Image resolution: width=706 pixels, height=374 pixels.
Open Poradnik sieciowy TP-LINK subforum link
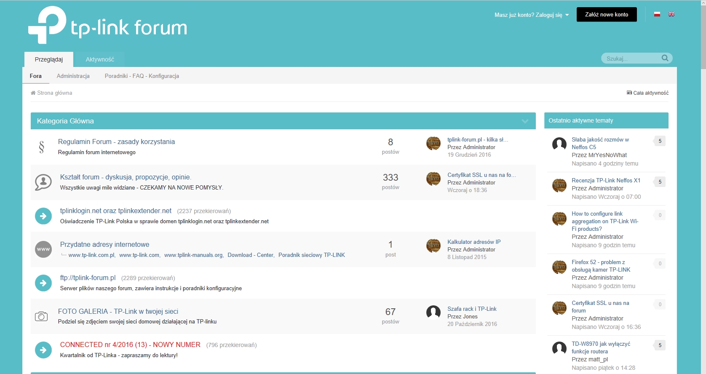coord(312,255)
